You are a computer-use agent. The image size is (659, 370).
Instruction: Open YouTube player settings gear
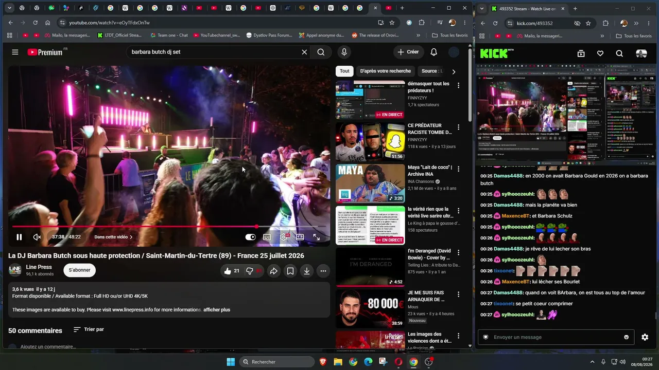(x=283, y=237)
